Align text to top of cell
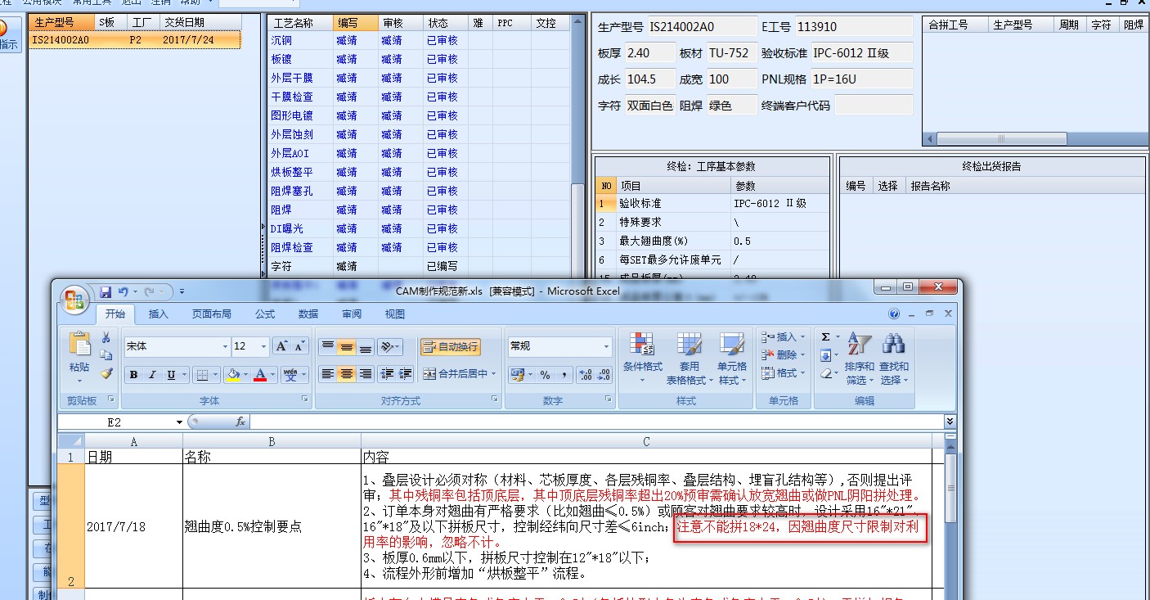This screenshot has height=600, width=1150. tap(327, 346)
